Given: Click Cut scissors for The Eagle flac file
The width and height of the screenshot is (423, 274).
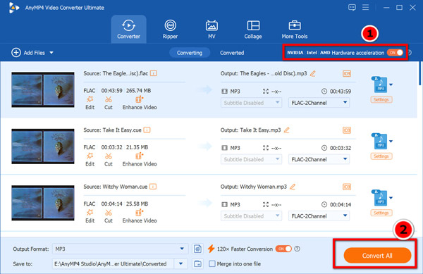Looking at the screenshot, I should (109, 103).
